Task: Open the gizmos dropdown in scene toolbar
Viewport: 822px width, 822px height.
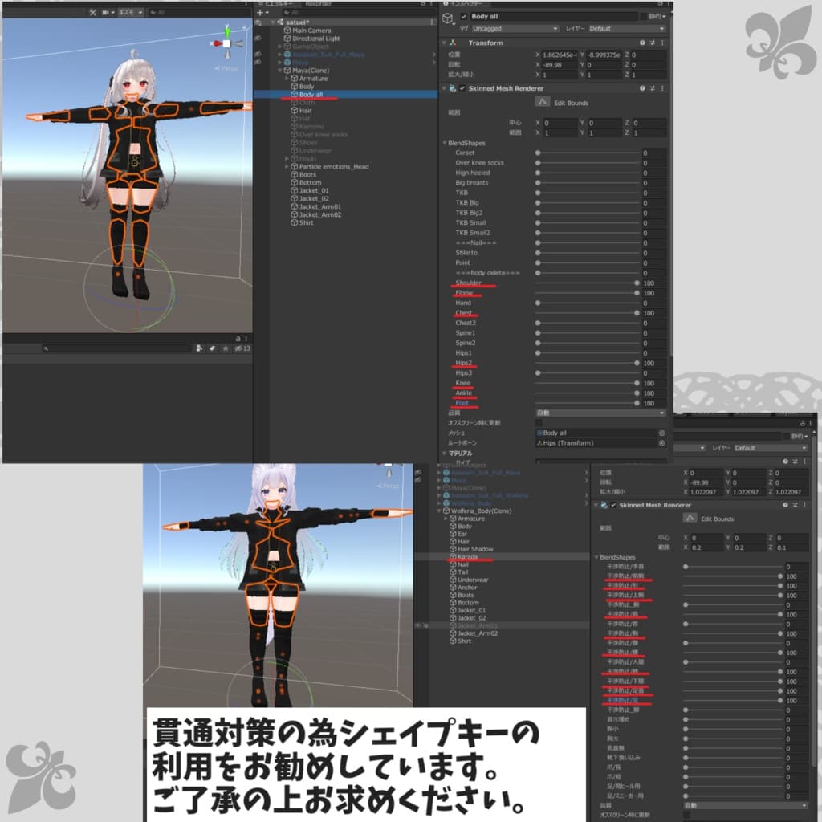Action: click(131, 12)
